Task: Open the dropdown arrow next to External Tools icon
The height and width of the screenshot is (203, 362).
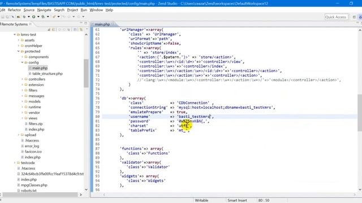Action: (48, 16)
